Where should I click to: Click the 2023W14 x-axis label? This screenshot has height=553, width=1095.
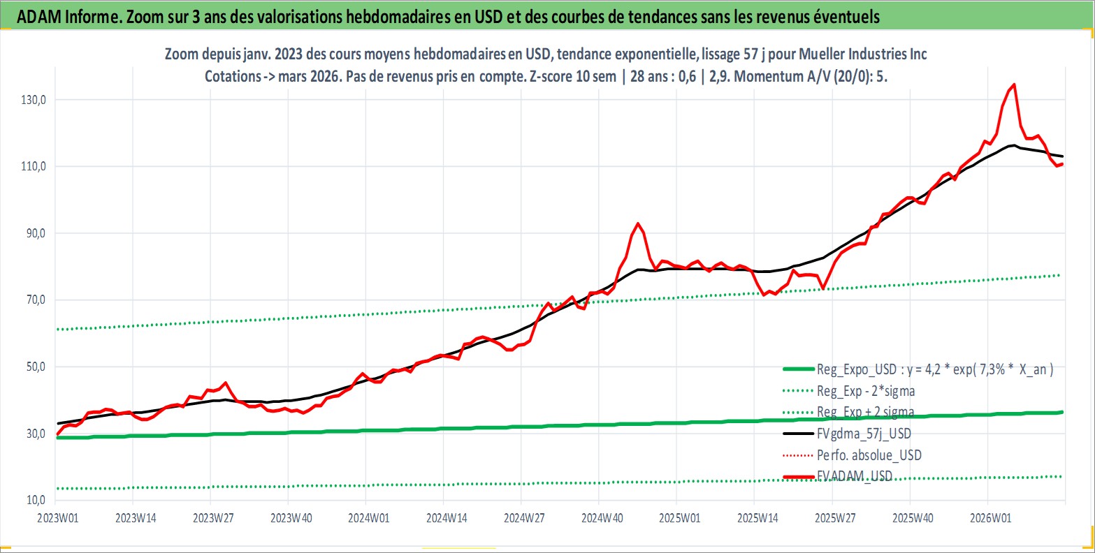tap(136, 518)
